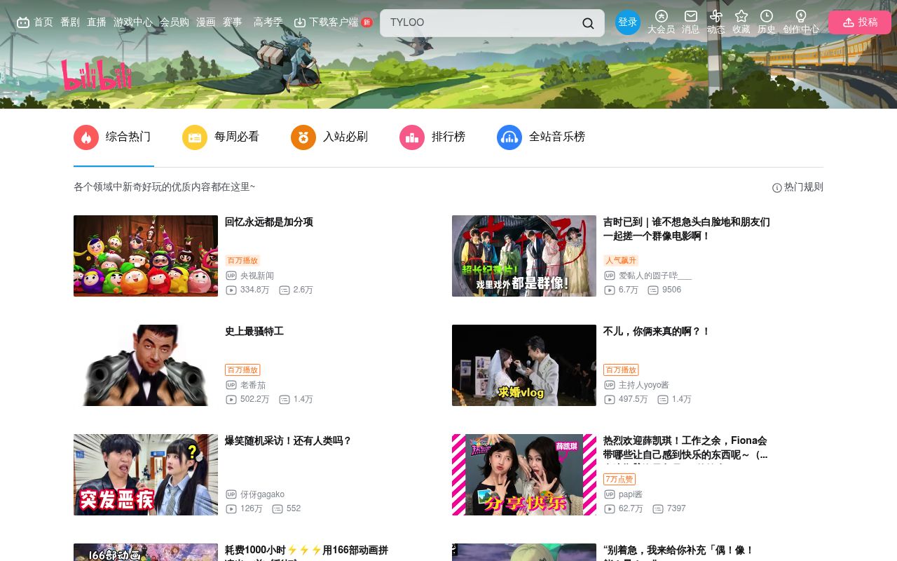
Task: Open the Mr. Bean guns thumbnail
Action: (146, 365)
